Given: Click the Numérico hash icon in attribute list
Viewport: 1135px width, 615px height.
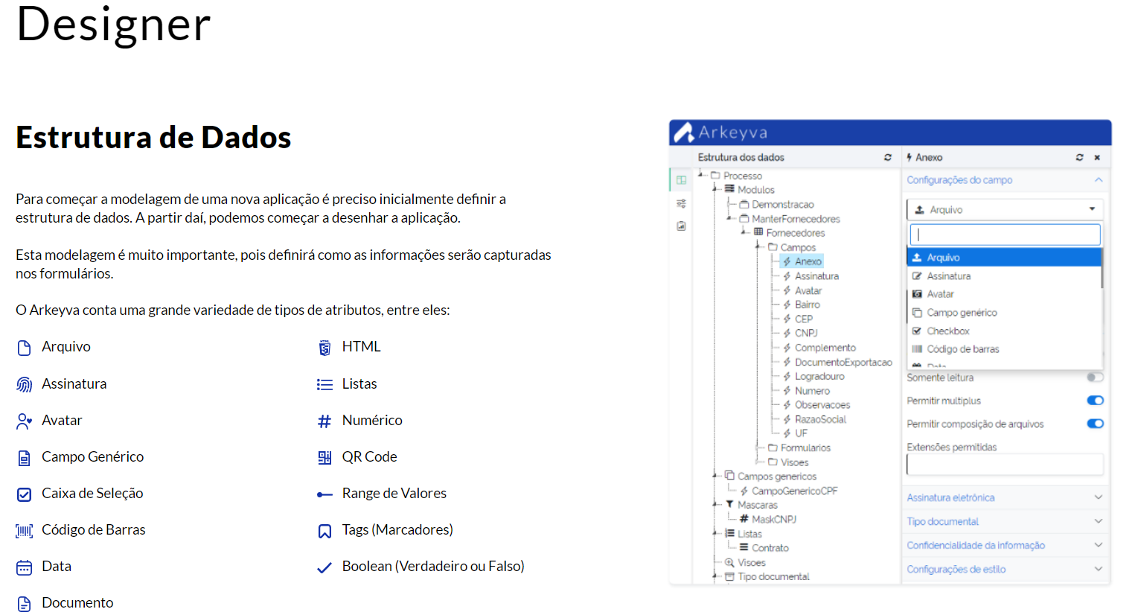Looking at the screenshot, I should click(324, 419).
